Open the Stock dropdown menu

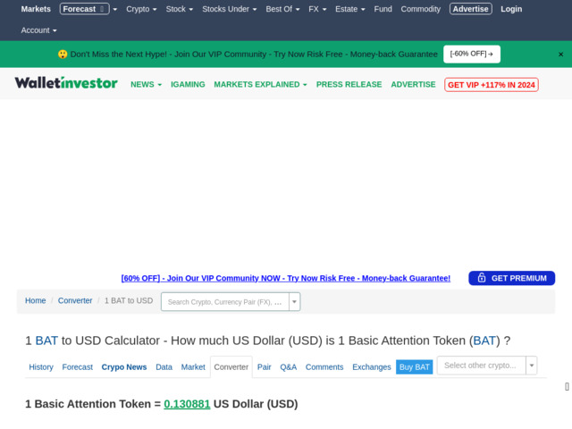179,9
